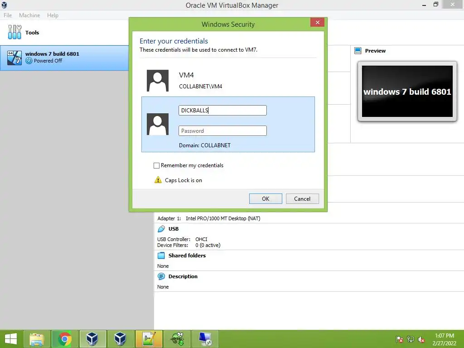Confirm credentials with the OK button
Image resolution: width=464 pixels, height=348 pixels.
pyautogui.click(x=266, y=198)
